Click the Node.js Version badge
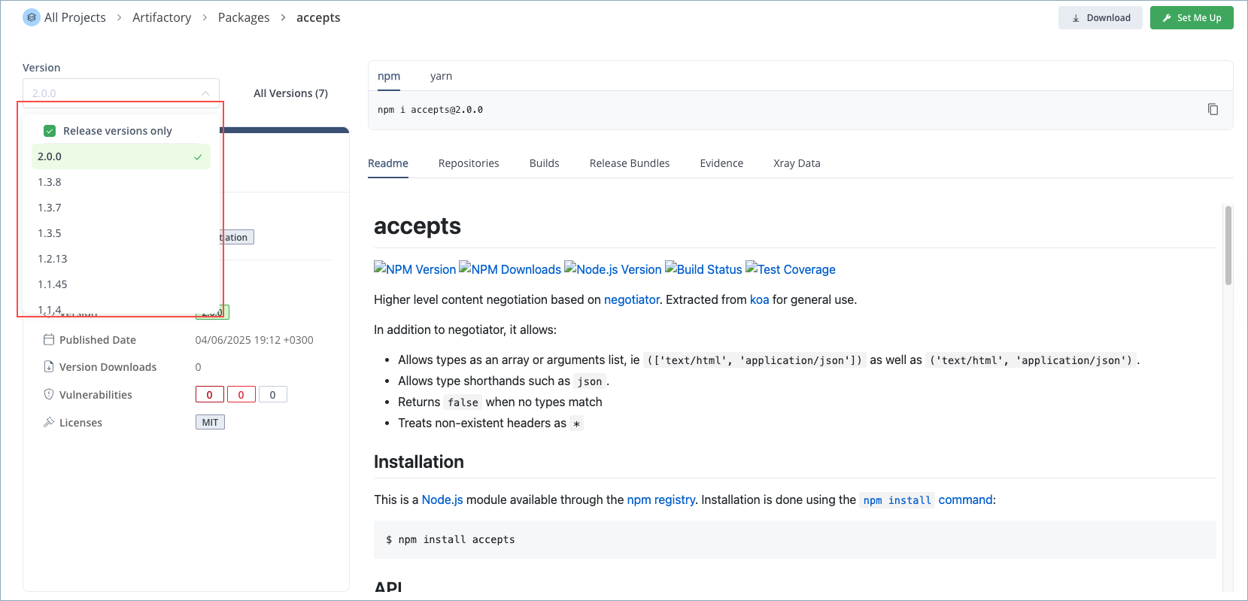Screen dimensions: 1248x601 613,269
